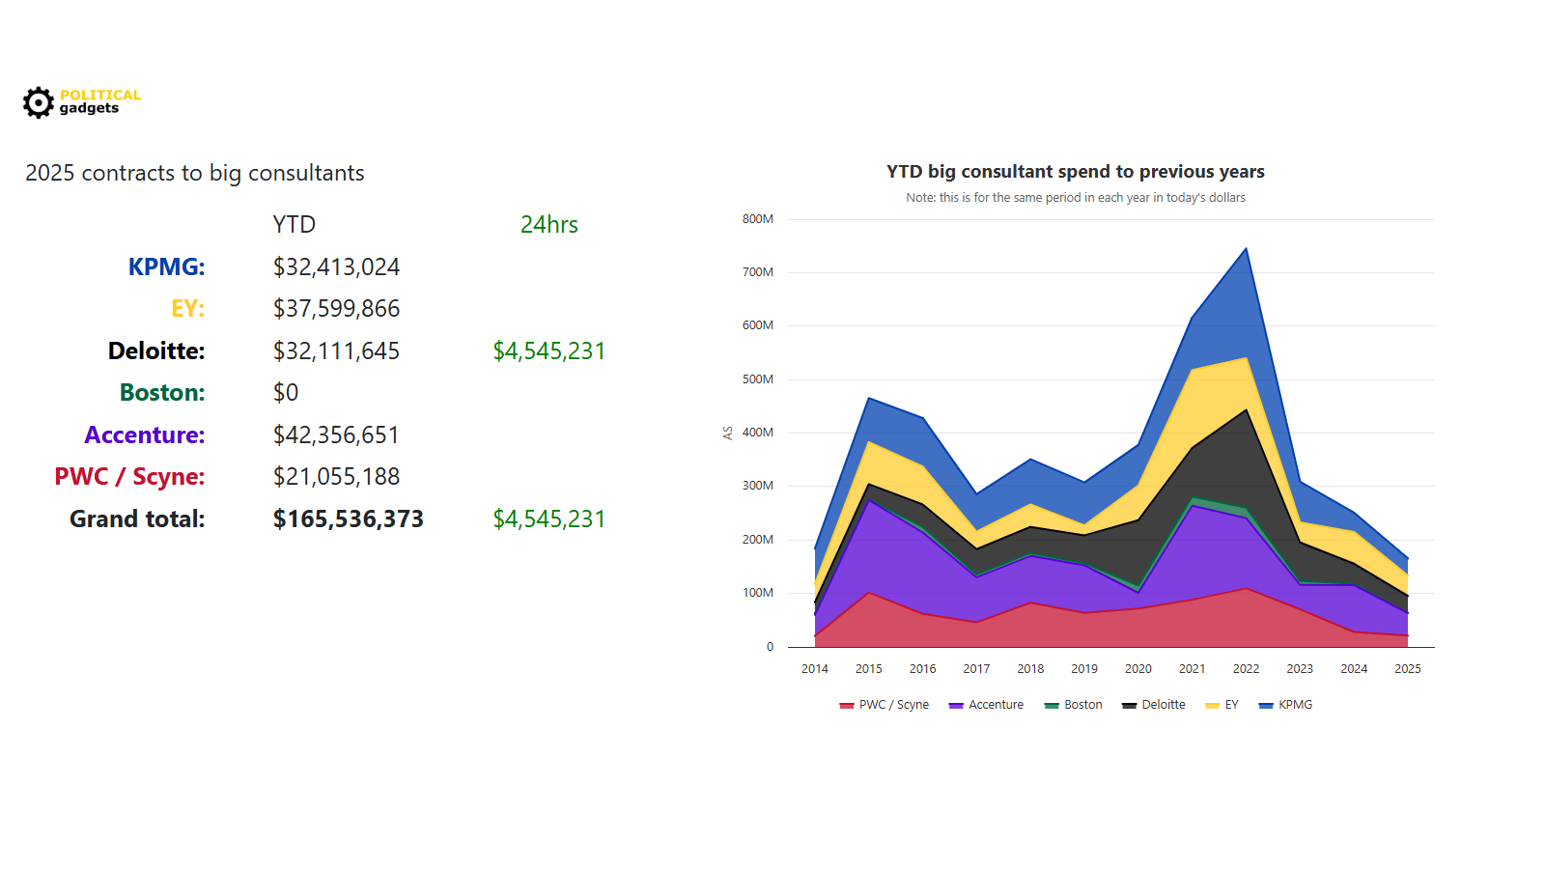1545x869 pixels.
Task: Click KPMG YTD value $32,413,024
Action: (x=336, y=266)
